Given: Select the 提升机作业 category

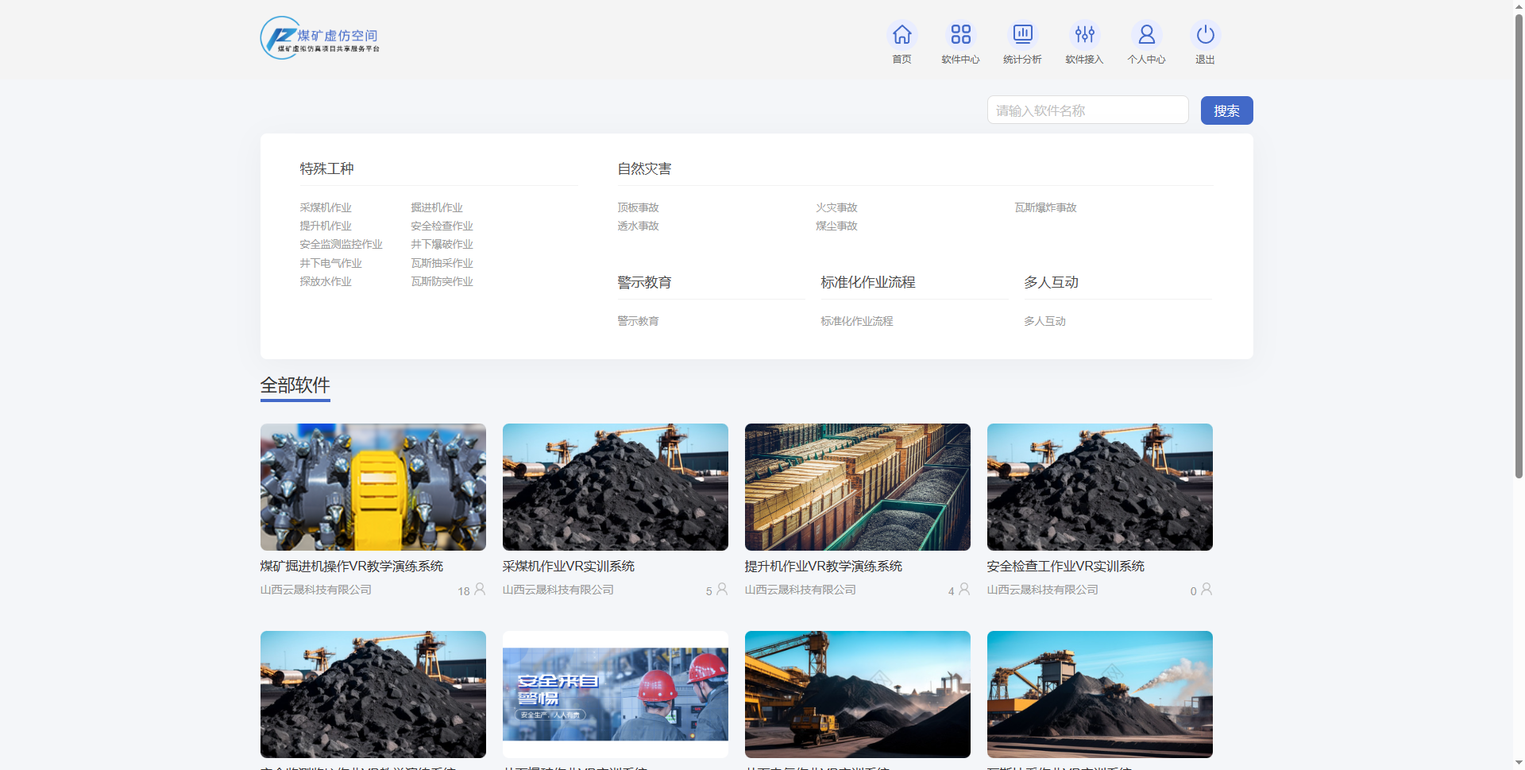Looking at the screenshot, I should point(326,226).
